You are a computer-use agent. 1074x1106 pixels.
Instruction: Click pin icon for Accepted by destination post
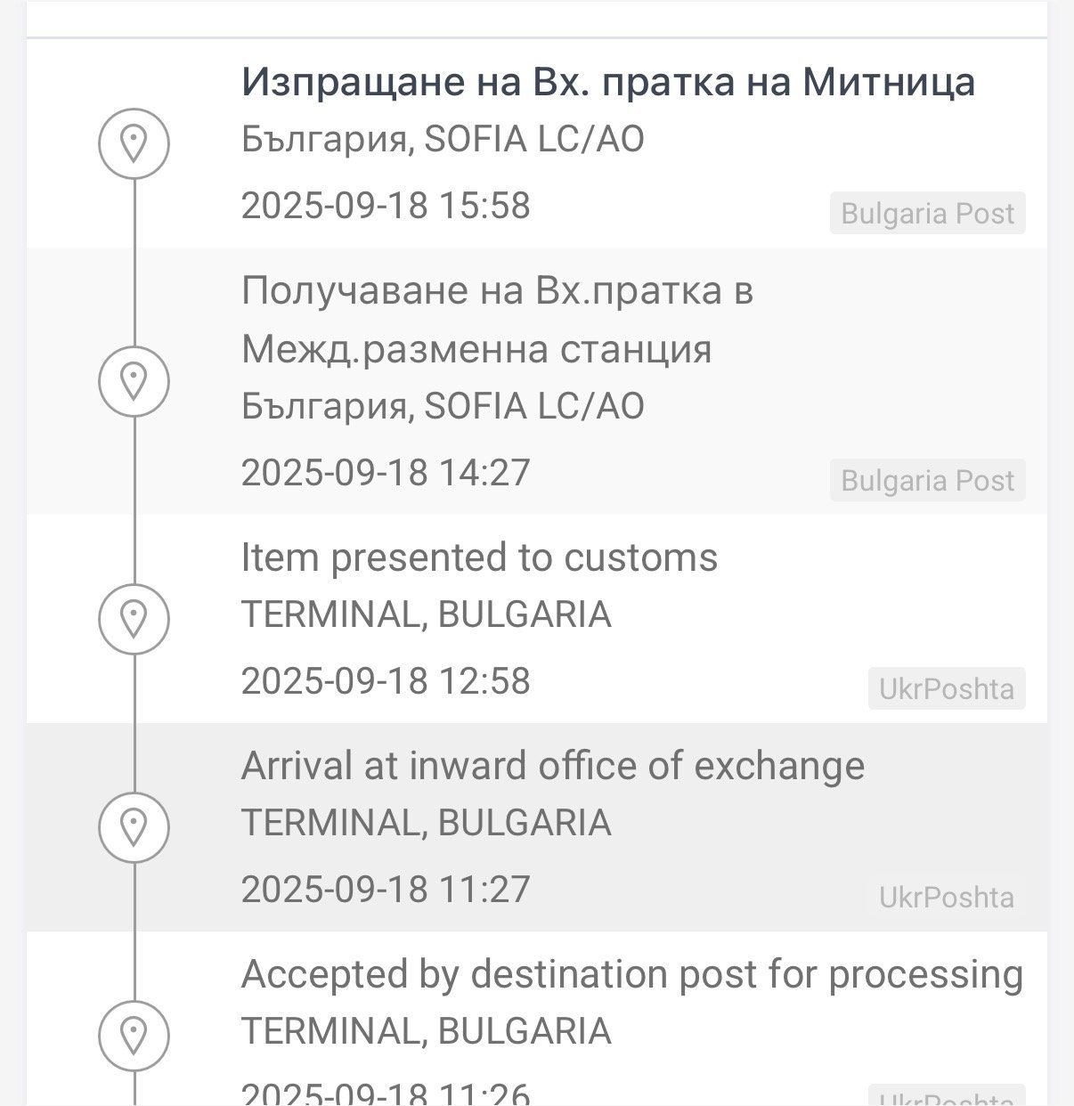[134, 1035]
